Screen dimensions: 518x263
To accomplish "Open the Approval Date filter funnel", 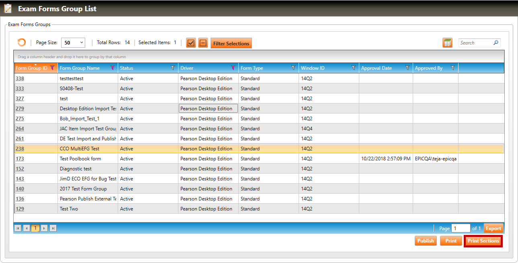I will coord(407,68).
